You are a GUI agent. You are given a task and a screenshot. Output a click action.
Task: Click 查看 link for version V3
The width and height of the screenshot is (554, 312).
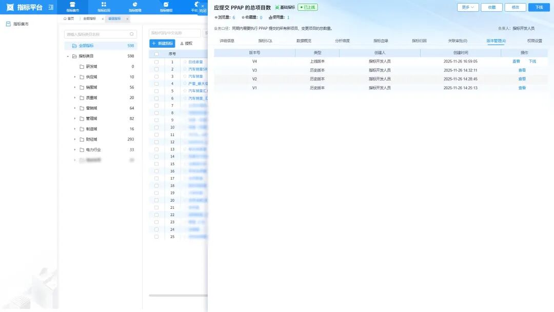point(522,70)
